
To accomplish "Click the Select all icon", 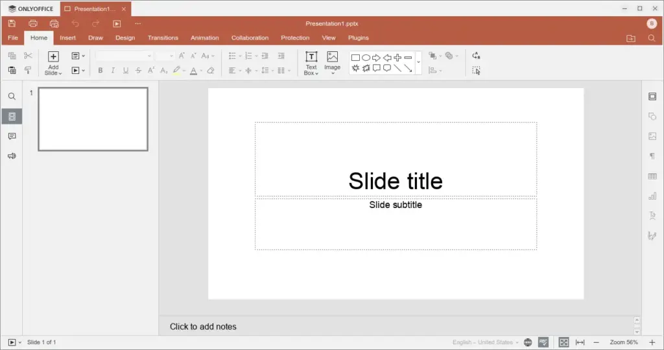I will point(477,71).
